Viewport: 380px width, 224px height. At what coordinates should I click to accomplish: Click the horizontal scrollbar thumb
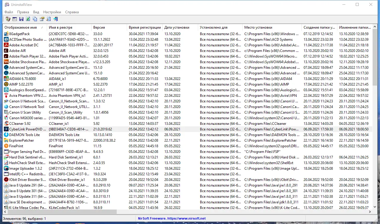click(62, 212)
